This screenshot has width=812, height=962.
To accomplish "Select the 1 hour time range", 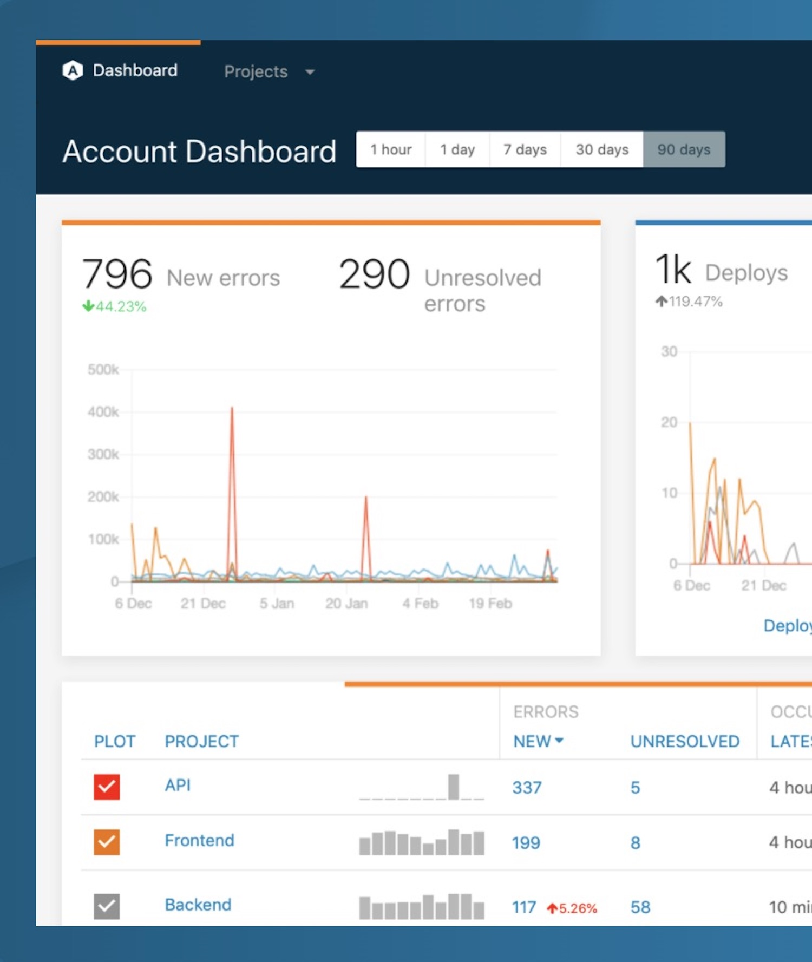I will (x=391, y=149).
